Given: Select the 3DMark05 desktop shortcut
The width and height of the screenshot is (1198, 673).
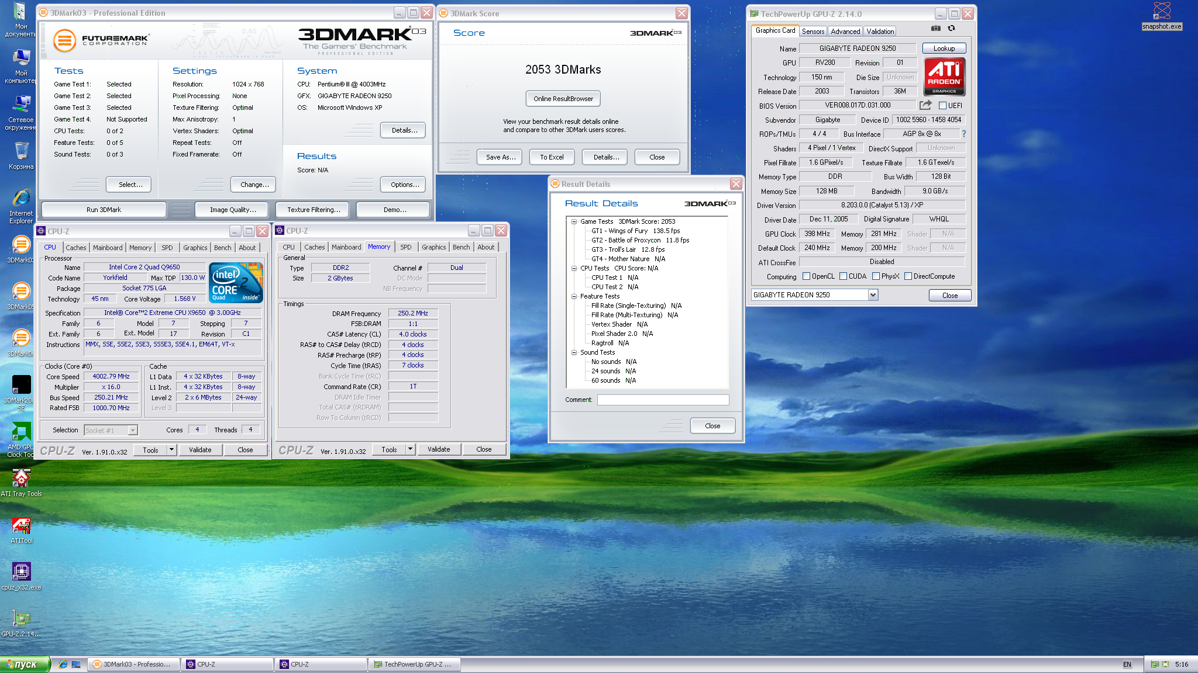Looking at the screenshot, I should 21,296.
